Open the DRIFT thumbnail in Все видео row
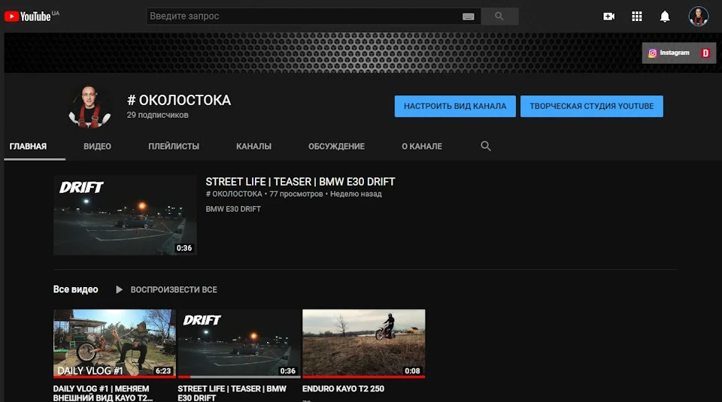The width and height of the screenshot is (722, 402). click(x=239, y=343)
